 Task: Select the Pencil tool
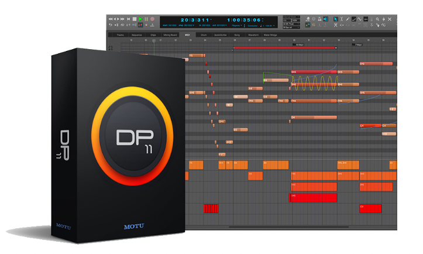[348, 19]
